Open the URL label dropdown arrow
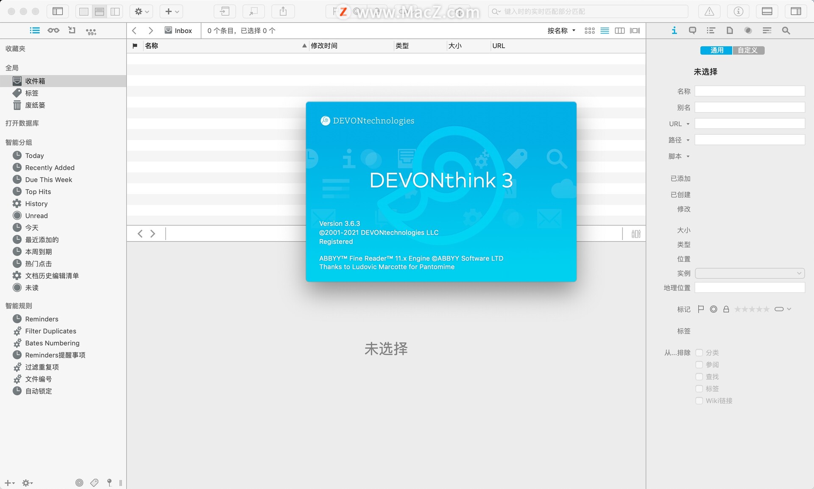 tap(688, 124)
